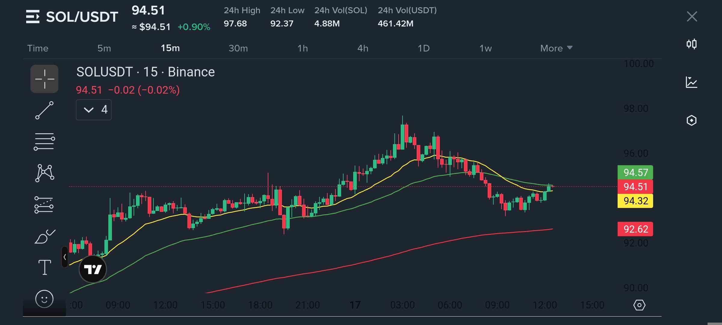Open the candlestick chart type selector
This screenshot has width=722, height=325.
pyautogui.click(x=691, y=44)
